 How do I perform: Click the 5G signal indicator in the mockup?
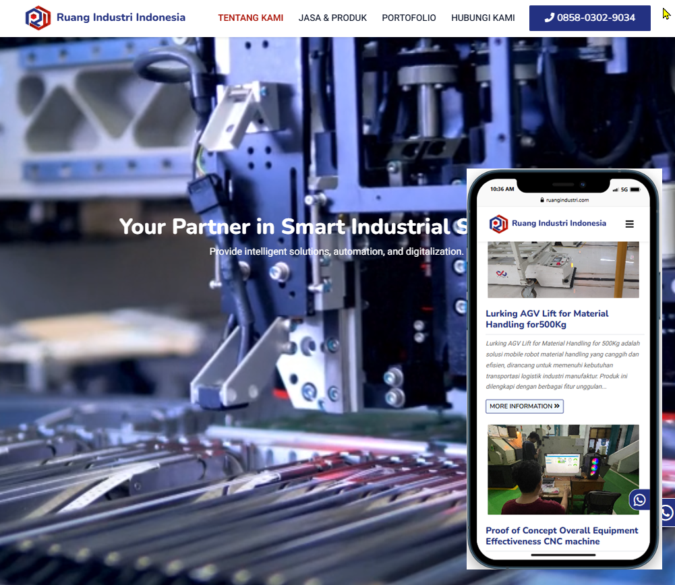pos(624,189)
